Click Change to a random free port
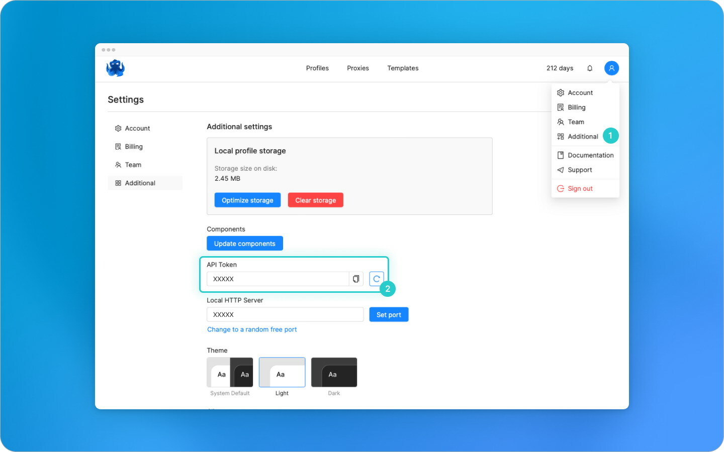This screenshot has width=724, height=452. [252, 329]
